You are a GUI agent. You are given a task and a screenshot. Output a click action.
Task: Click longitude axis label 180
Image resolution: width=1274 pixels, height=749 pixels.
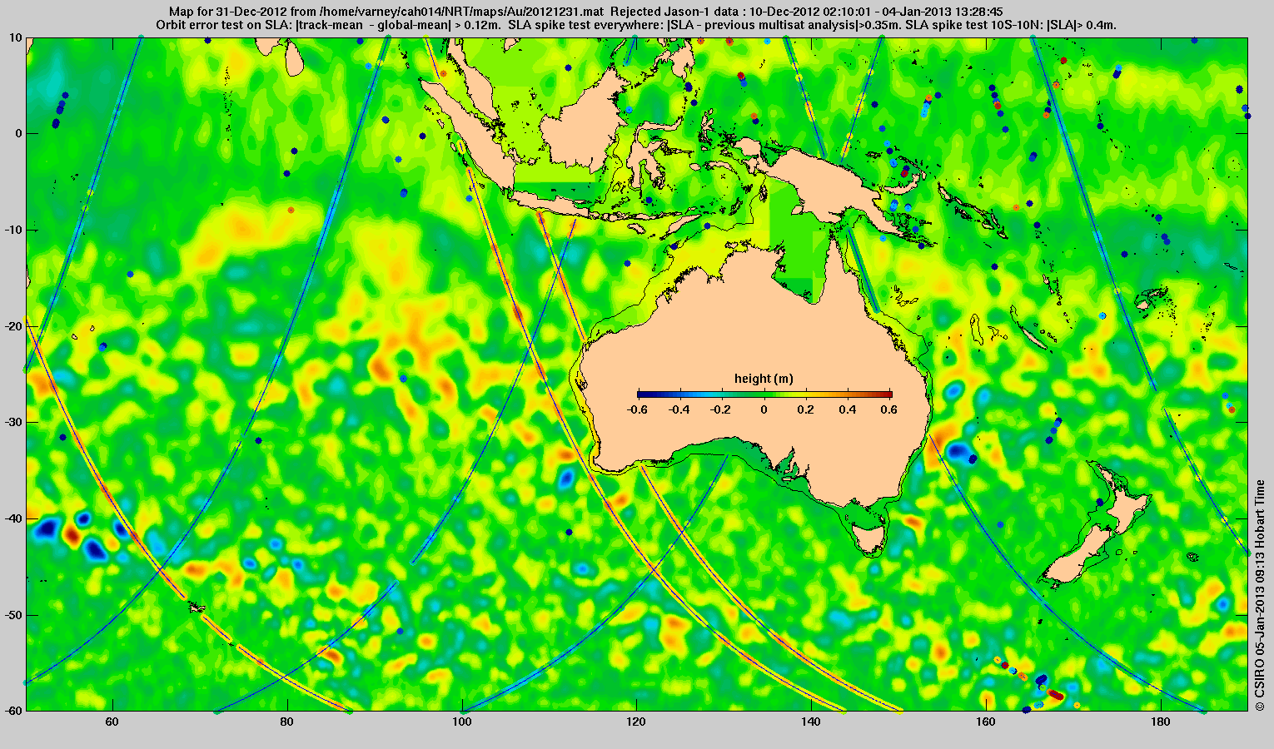coord(1160,722)
